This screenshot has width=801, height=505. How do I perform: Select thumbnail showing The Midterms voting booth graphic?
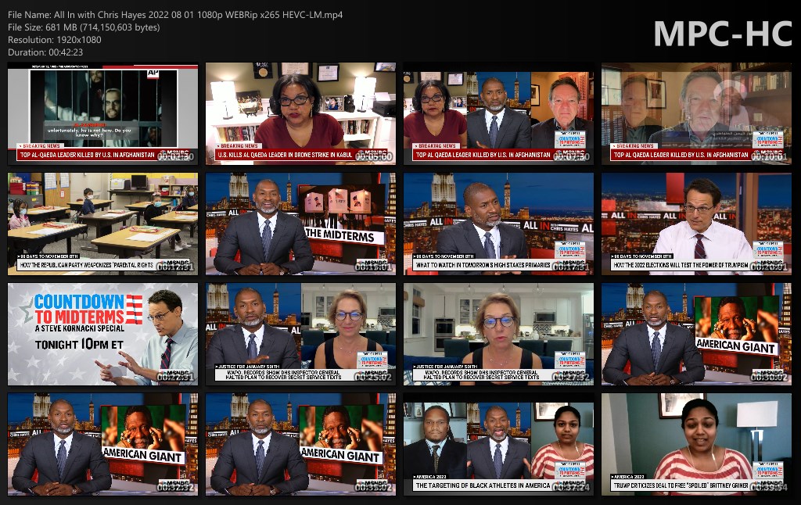tap(301, 224)
